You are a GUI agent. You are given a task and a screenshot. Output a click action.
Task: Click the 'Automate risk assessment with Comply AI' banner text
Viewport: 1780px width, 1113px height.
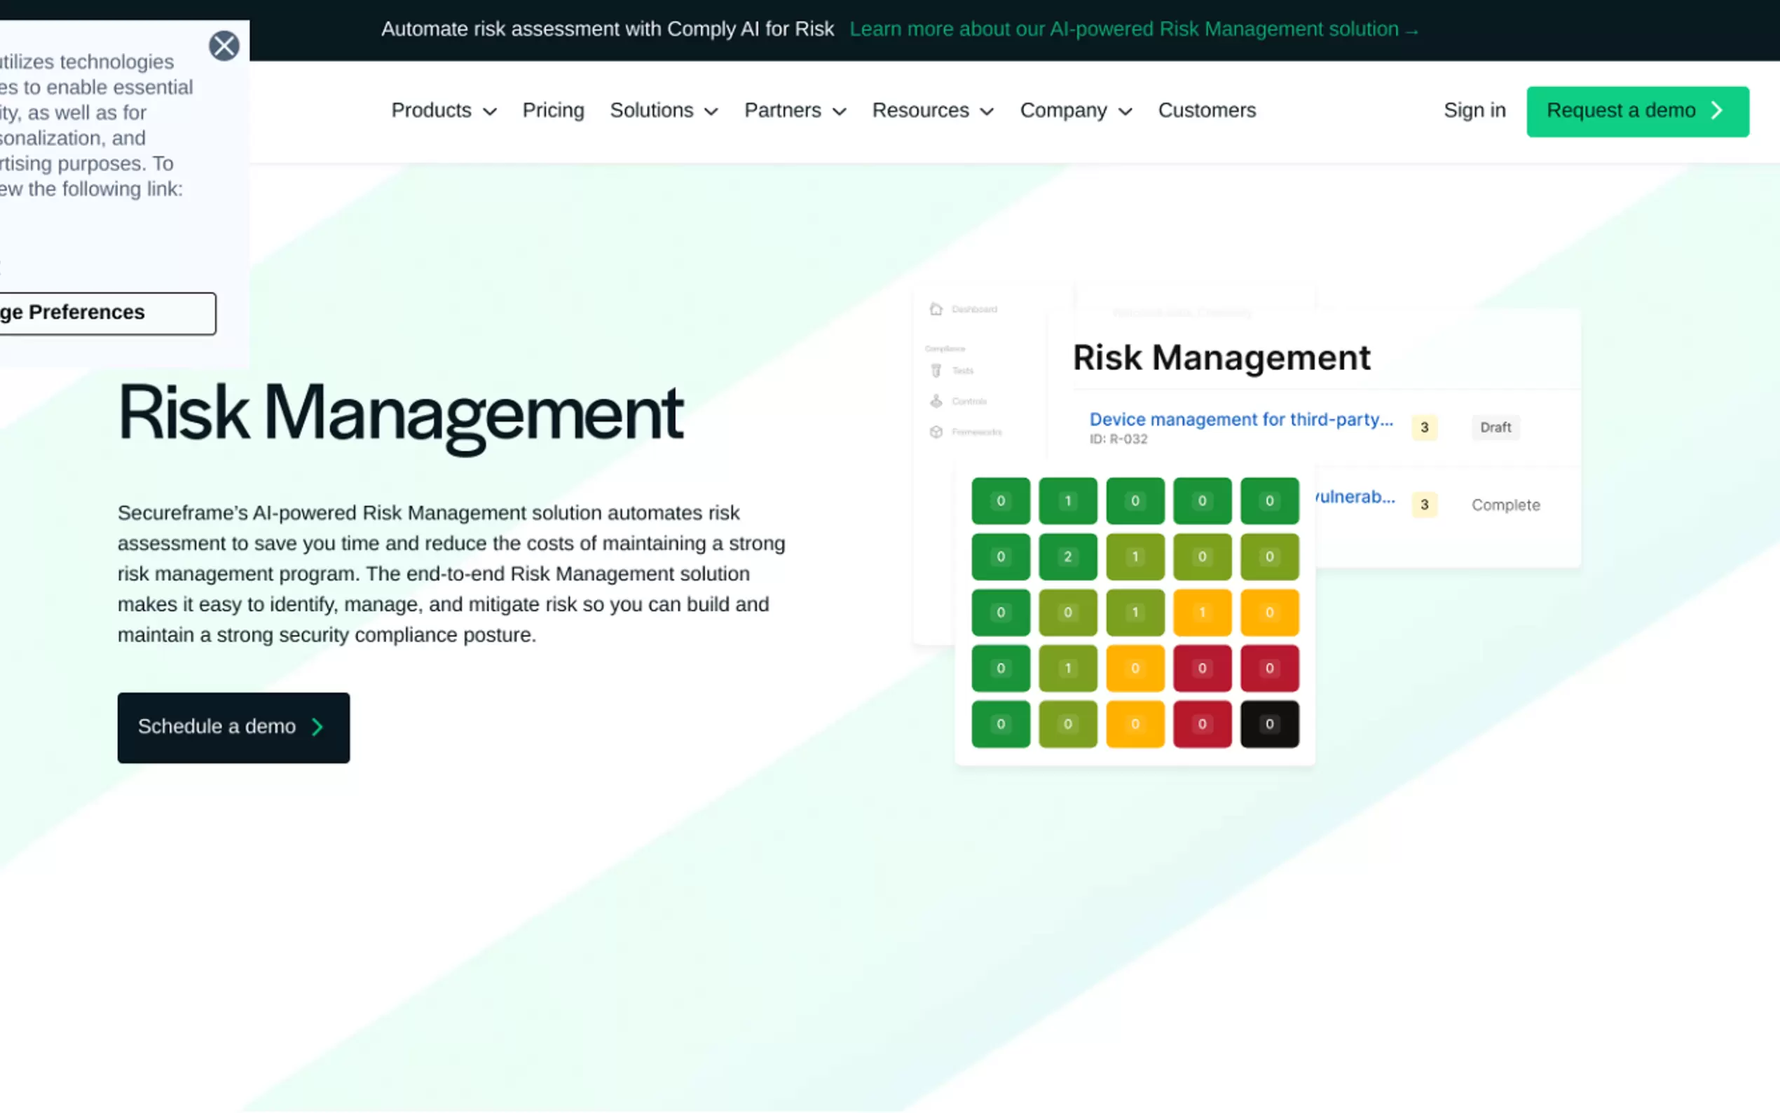coord(607,29)
